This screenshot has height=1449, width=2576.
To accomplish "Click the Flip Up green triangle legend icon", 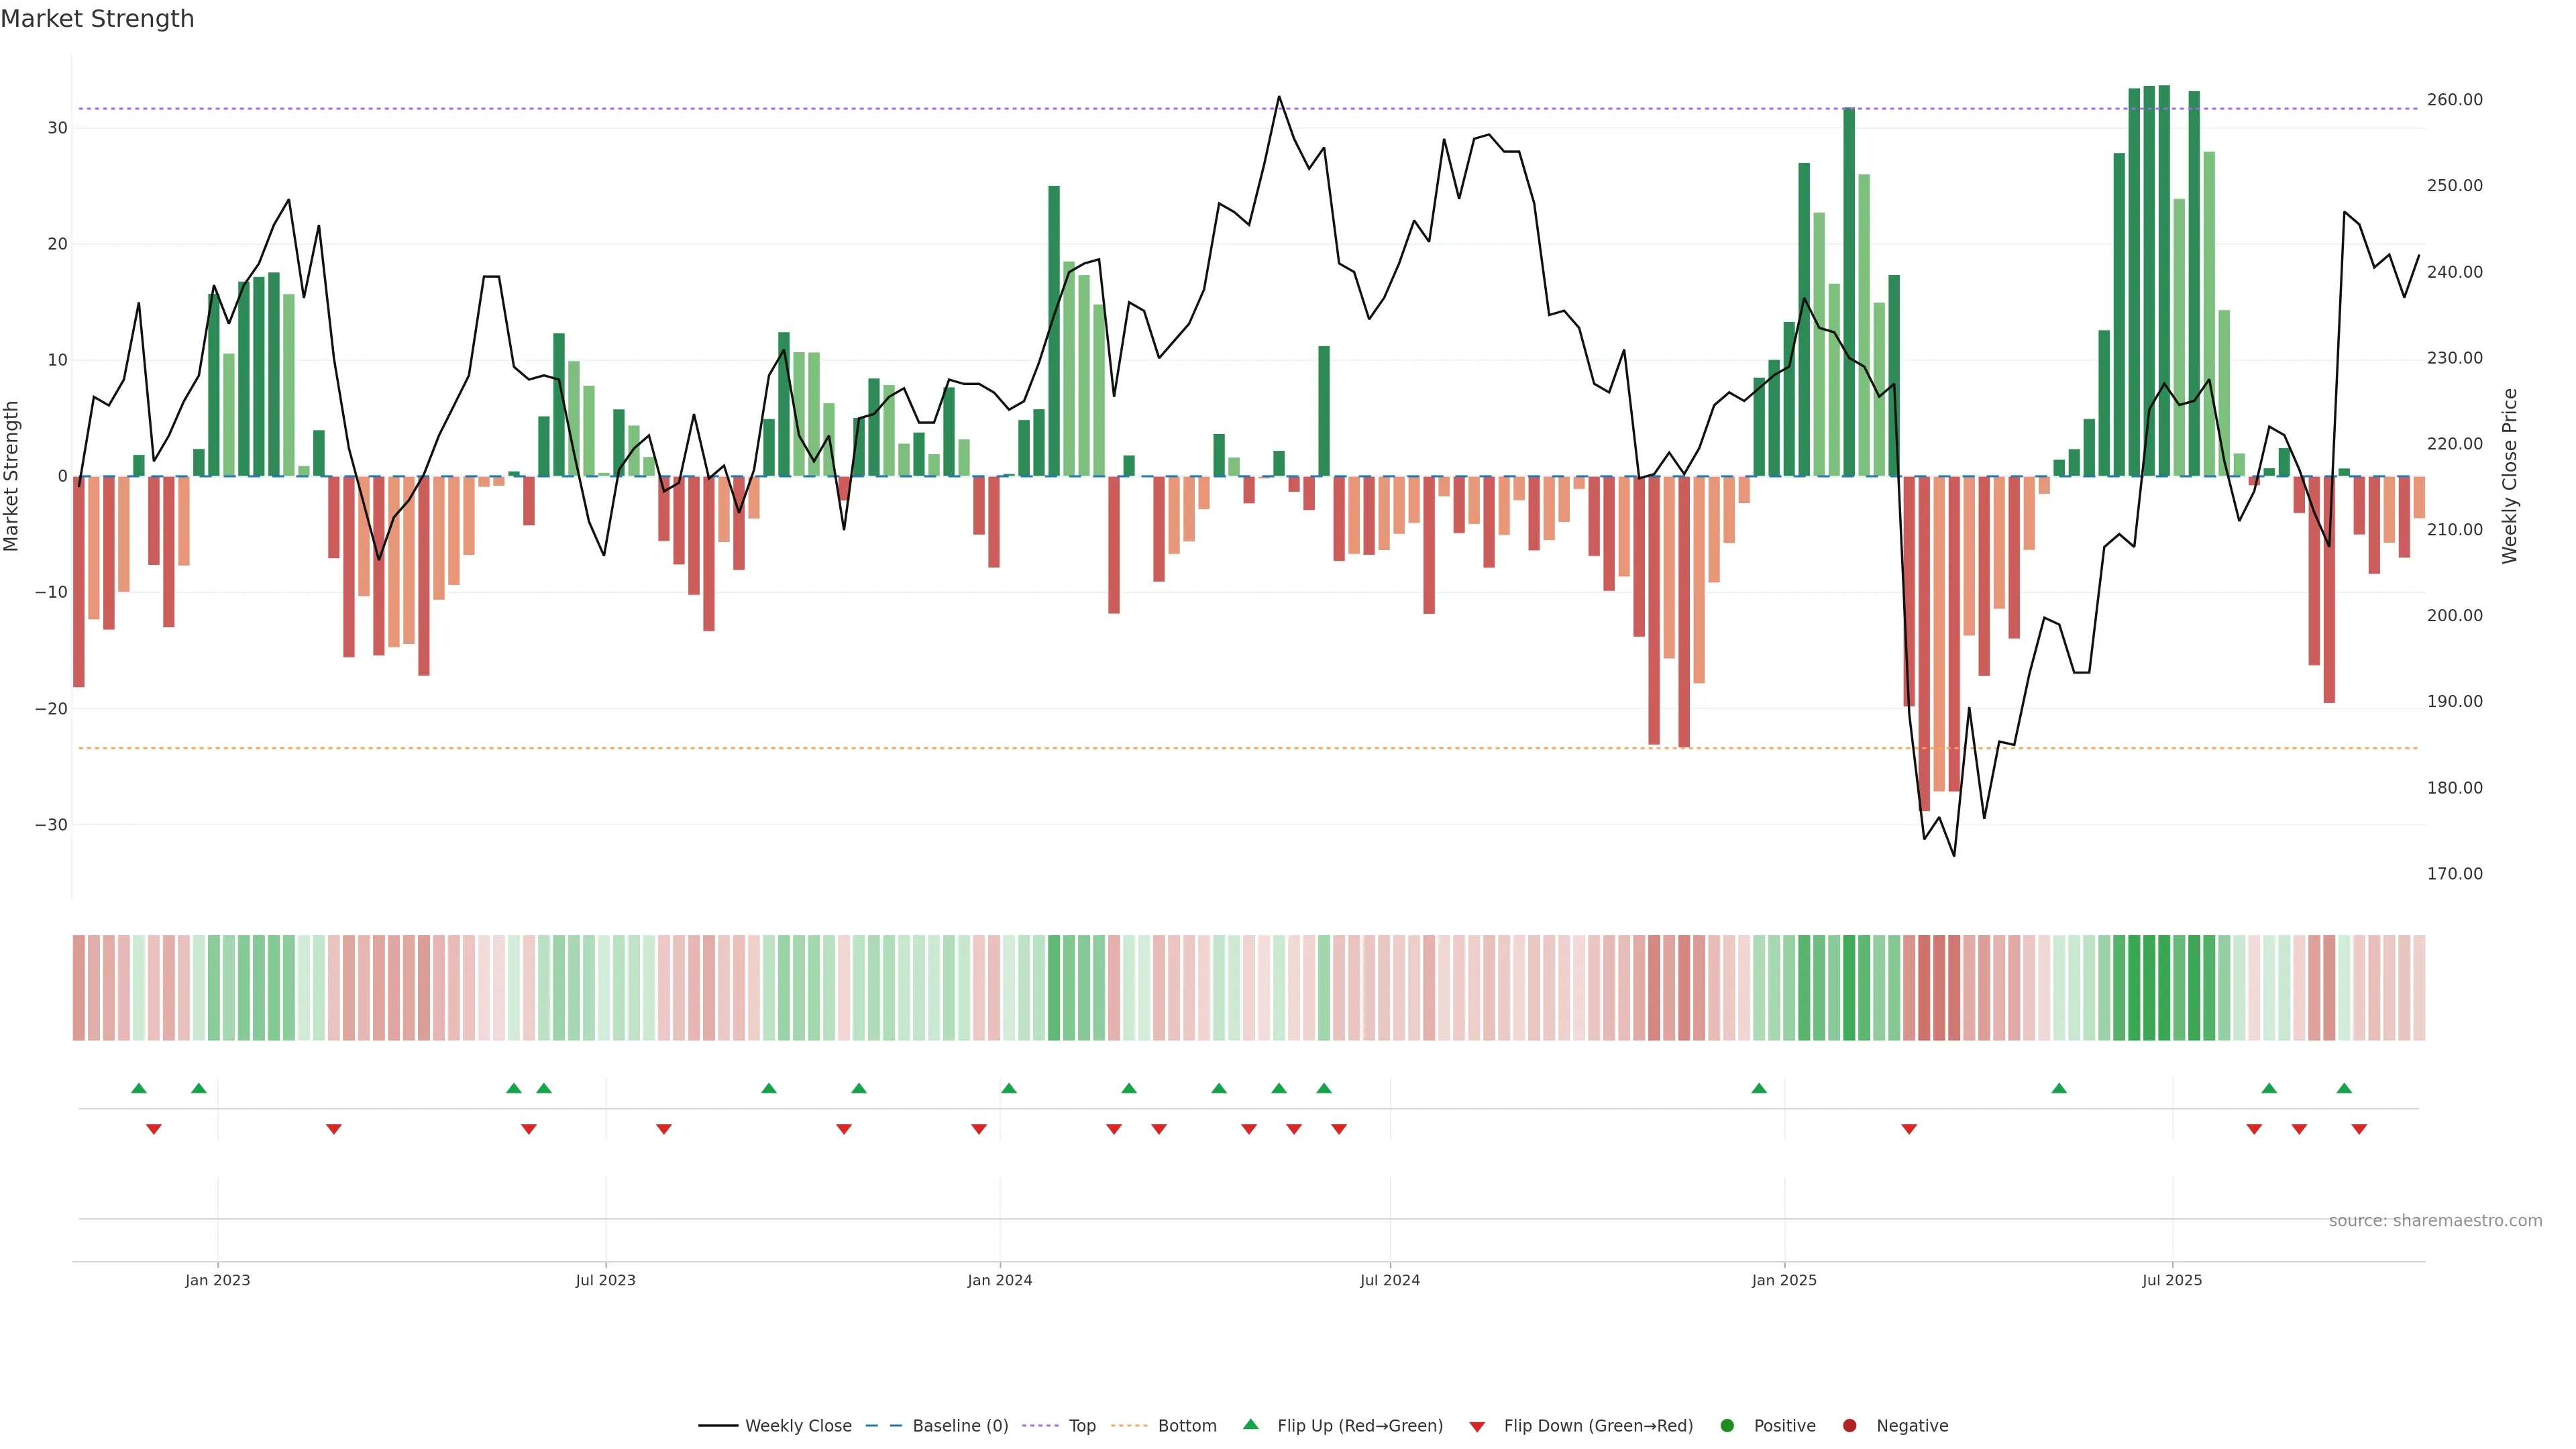I will point(1250,1425).
